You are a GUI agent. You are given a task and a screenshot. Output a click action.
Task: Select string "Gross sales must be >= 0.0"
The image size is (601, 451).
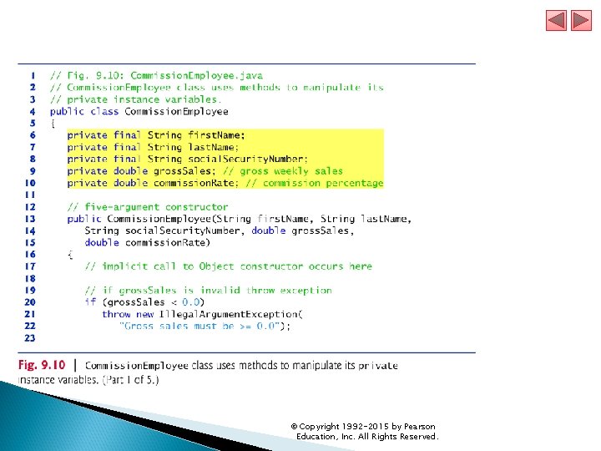pyautogui.click(x=199, y=327)
